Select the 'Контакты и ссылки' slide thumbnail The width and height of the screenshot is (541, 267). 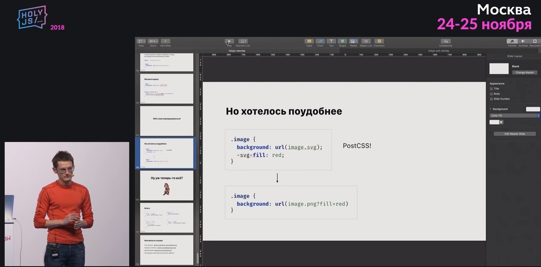tap(167, 250)
